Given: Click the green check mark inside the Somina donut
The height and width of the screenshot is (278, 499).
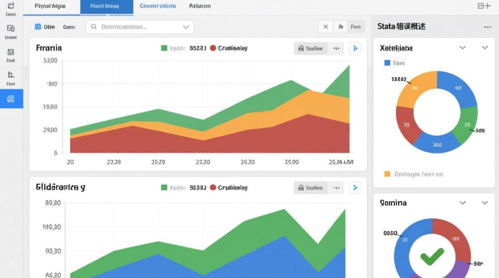Looking at the screenshot, I should point(432,257).
